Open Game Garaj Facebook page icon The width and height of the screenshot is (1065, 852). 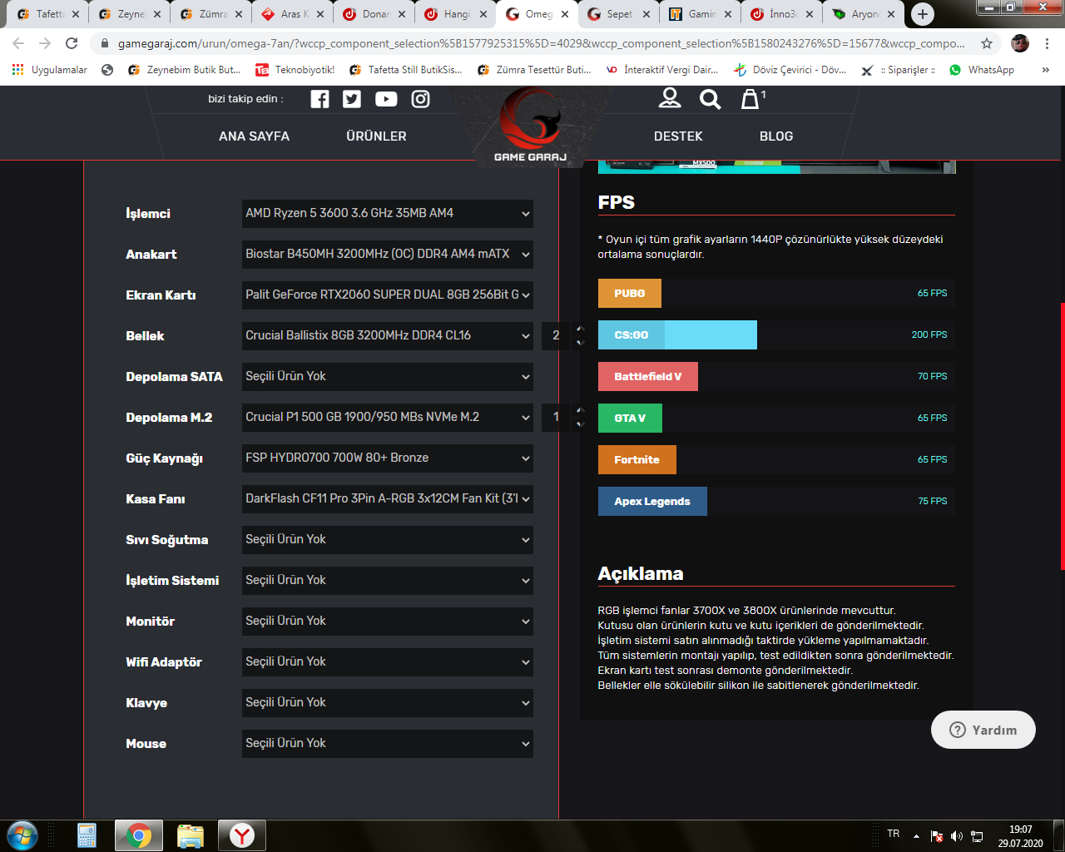(x=319, y=99)
